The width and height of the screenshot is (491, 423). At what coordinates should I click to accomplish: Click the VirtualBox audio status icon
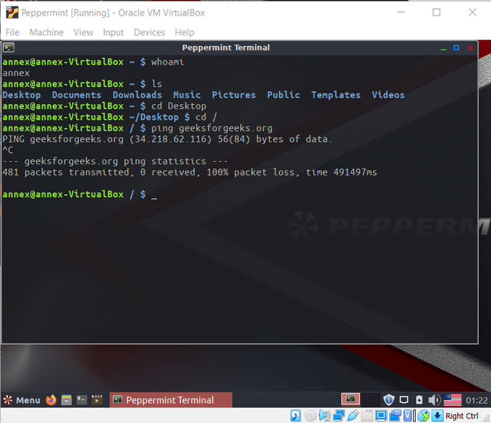pos(324,416)
